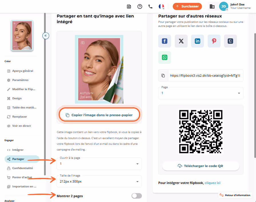
Task: Click the copy link icon
Action: 163,76
